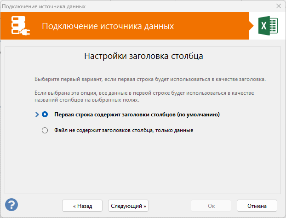Close the data source connection dialog

(278, 6)
